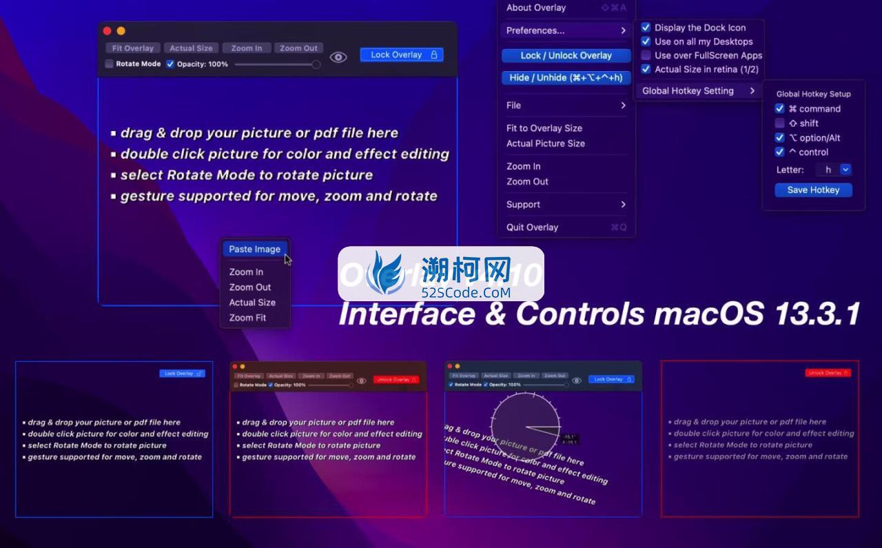This screenshot has height=548, width=882.
Task: Select Zoom Out in the Paste Image context menu
Action: click(x=250, y=287)
